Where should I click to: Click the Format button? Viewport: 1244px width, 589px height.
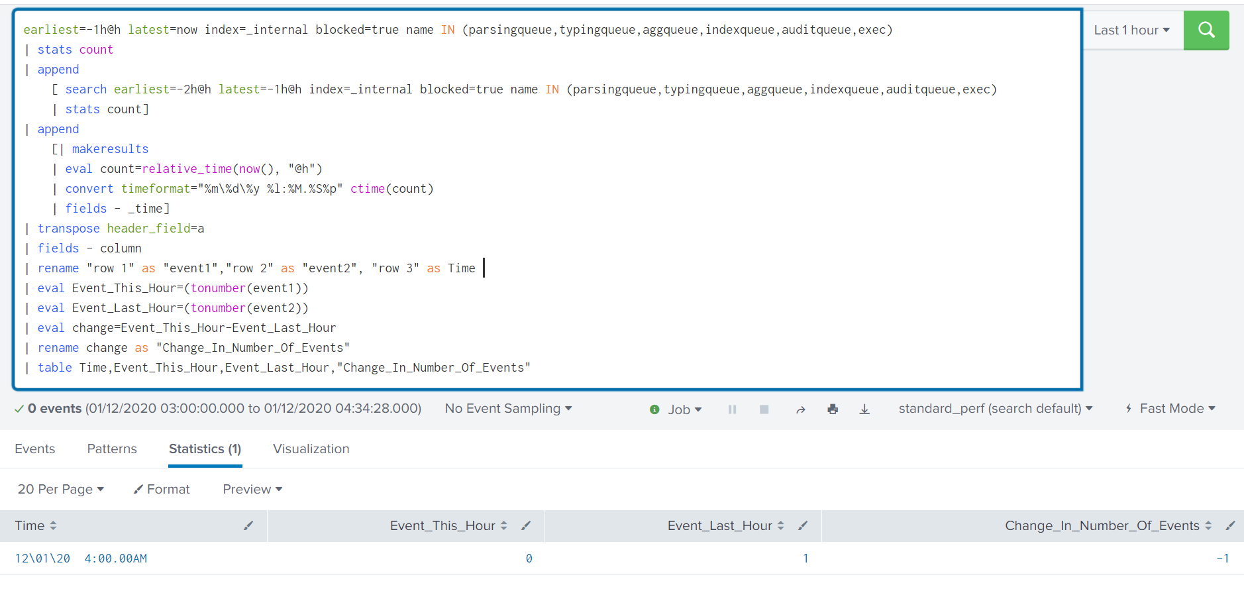point(162,490)
